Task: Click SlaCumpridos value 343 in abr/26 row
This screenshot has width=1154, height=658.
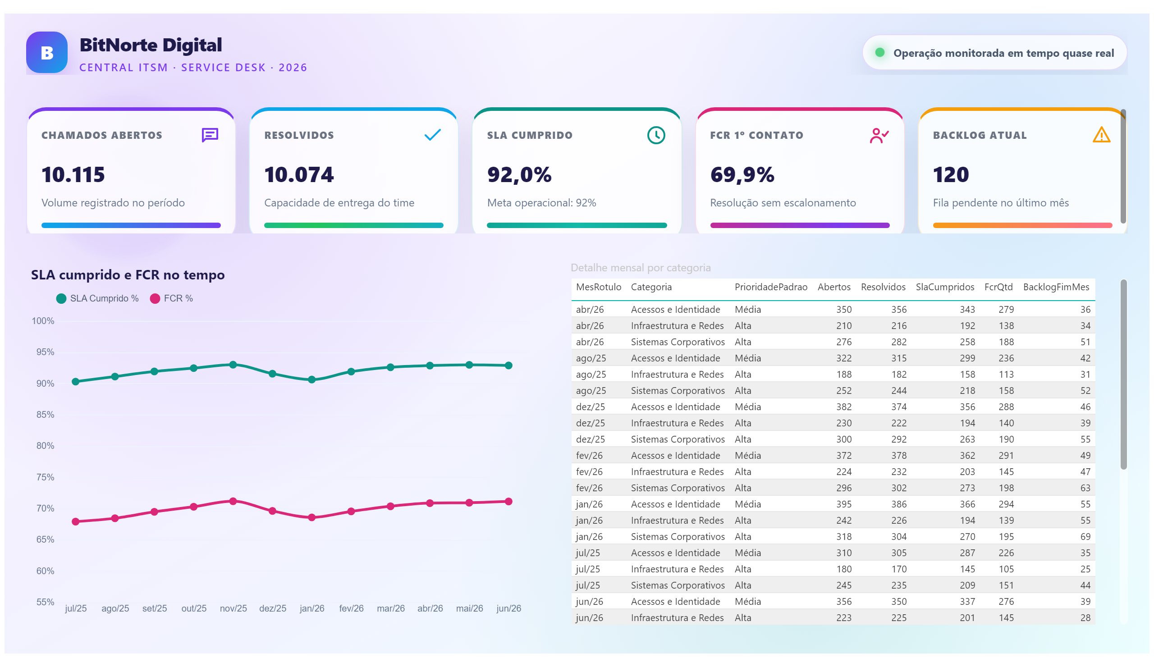Action: tap(967, 309)
